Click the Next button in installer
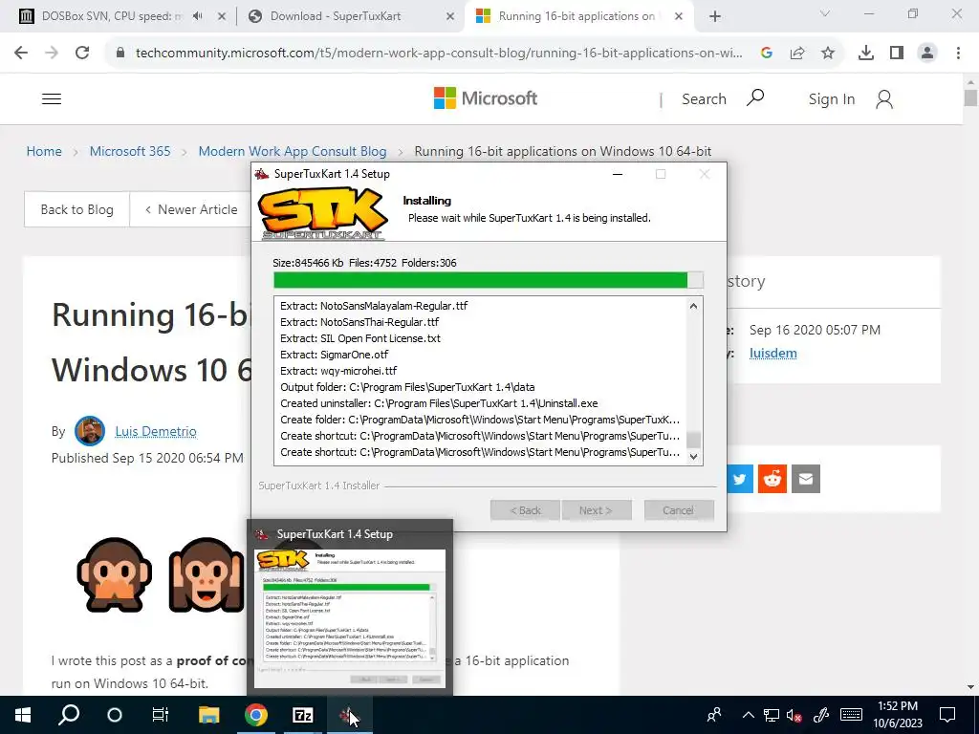This screenshot has height=734, width=979. (597, 510)
